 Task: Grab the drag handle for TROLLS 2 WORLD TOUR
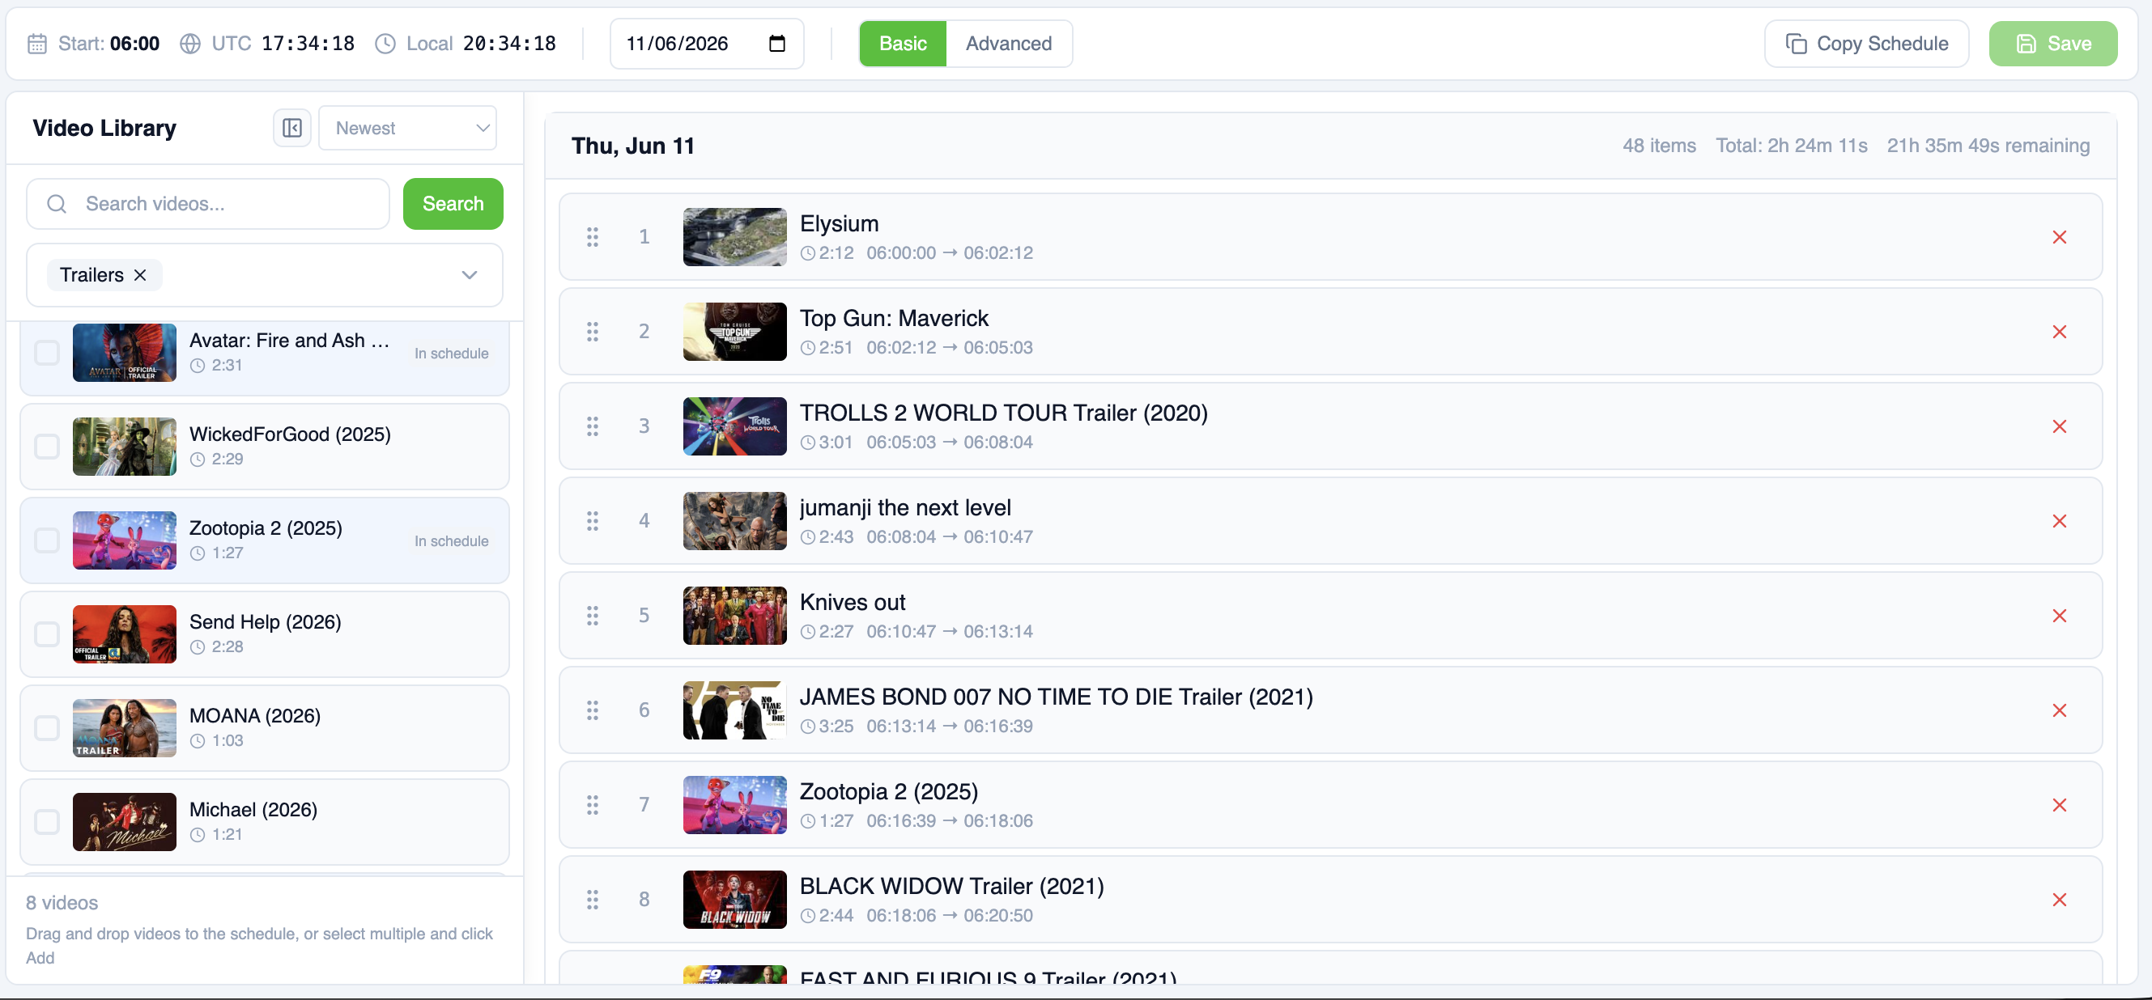(x=593, y=426)
